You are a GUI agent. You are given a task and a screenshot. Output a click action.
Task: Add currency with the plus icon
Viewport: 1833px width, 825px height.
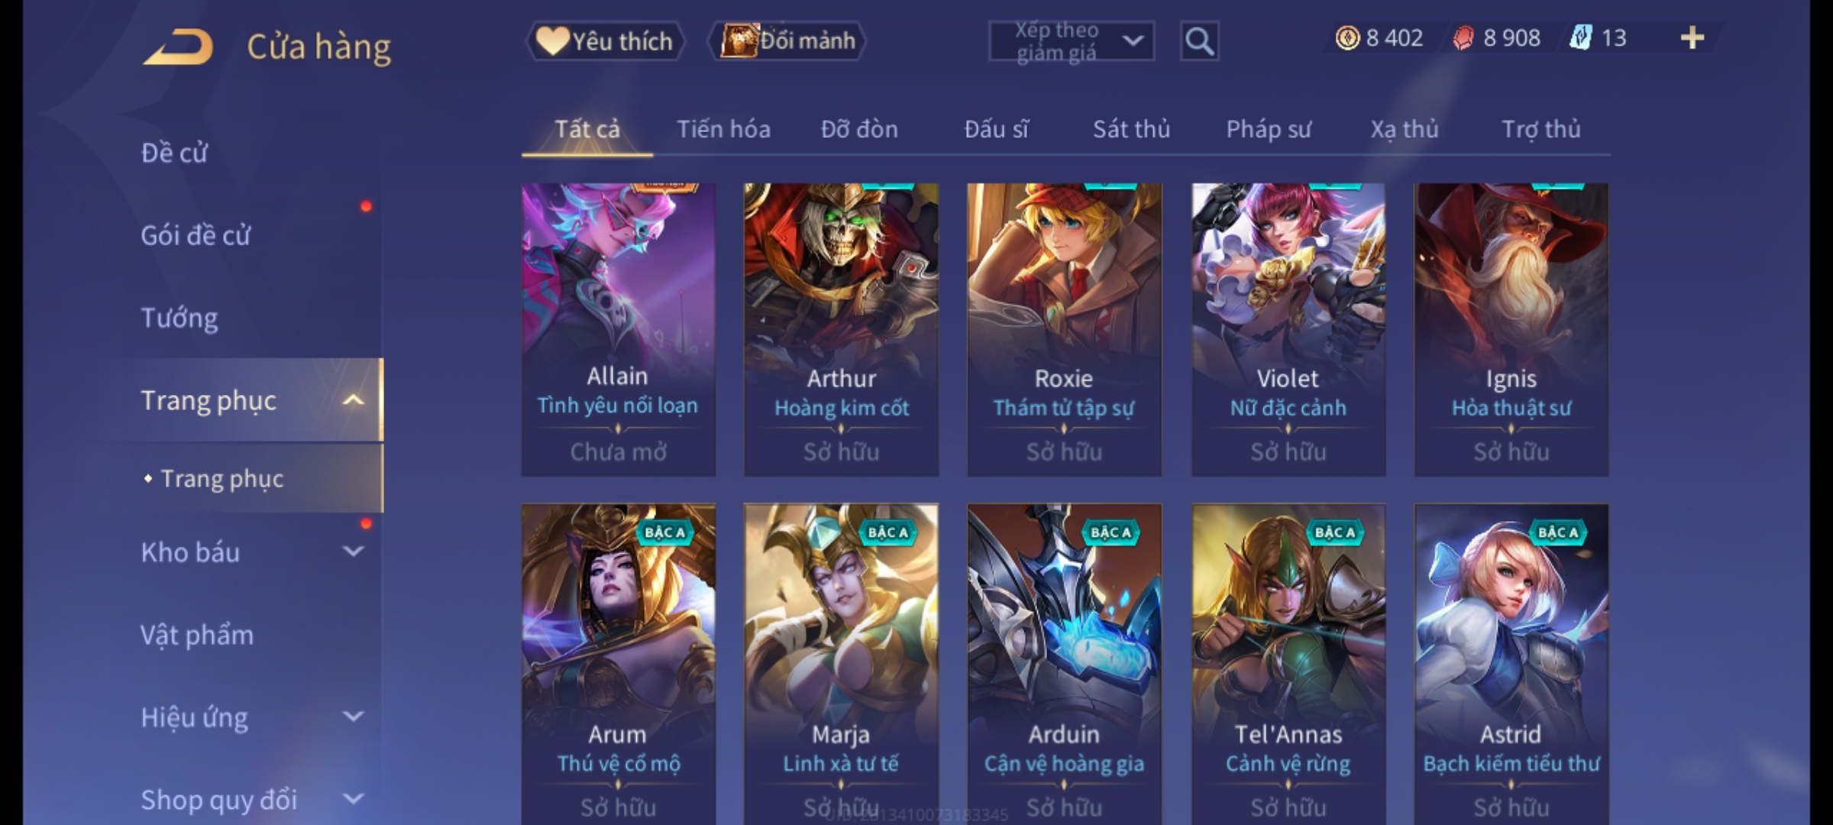1692,37
